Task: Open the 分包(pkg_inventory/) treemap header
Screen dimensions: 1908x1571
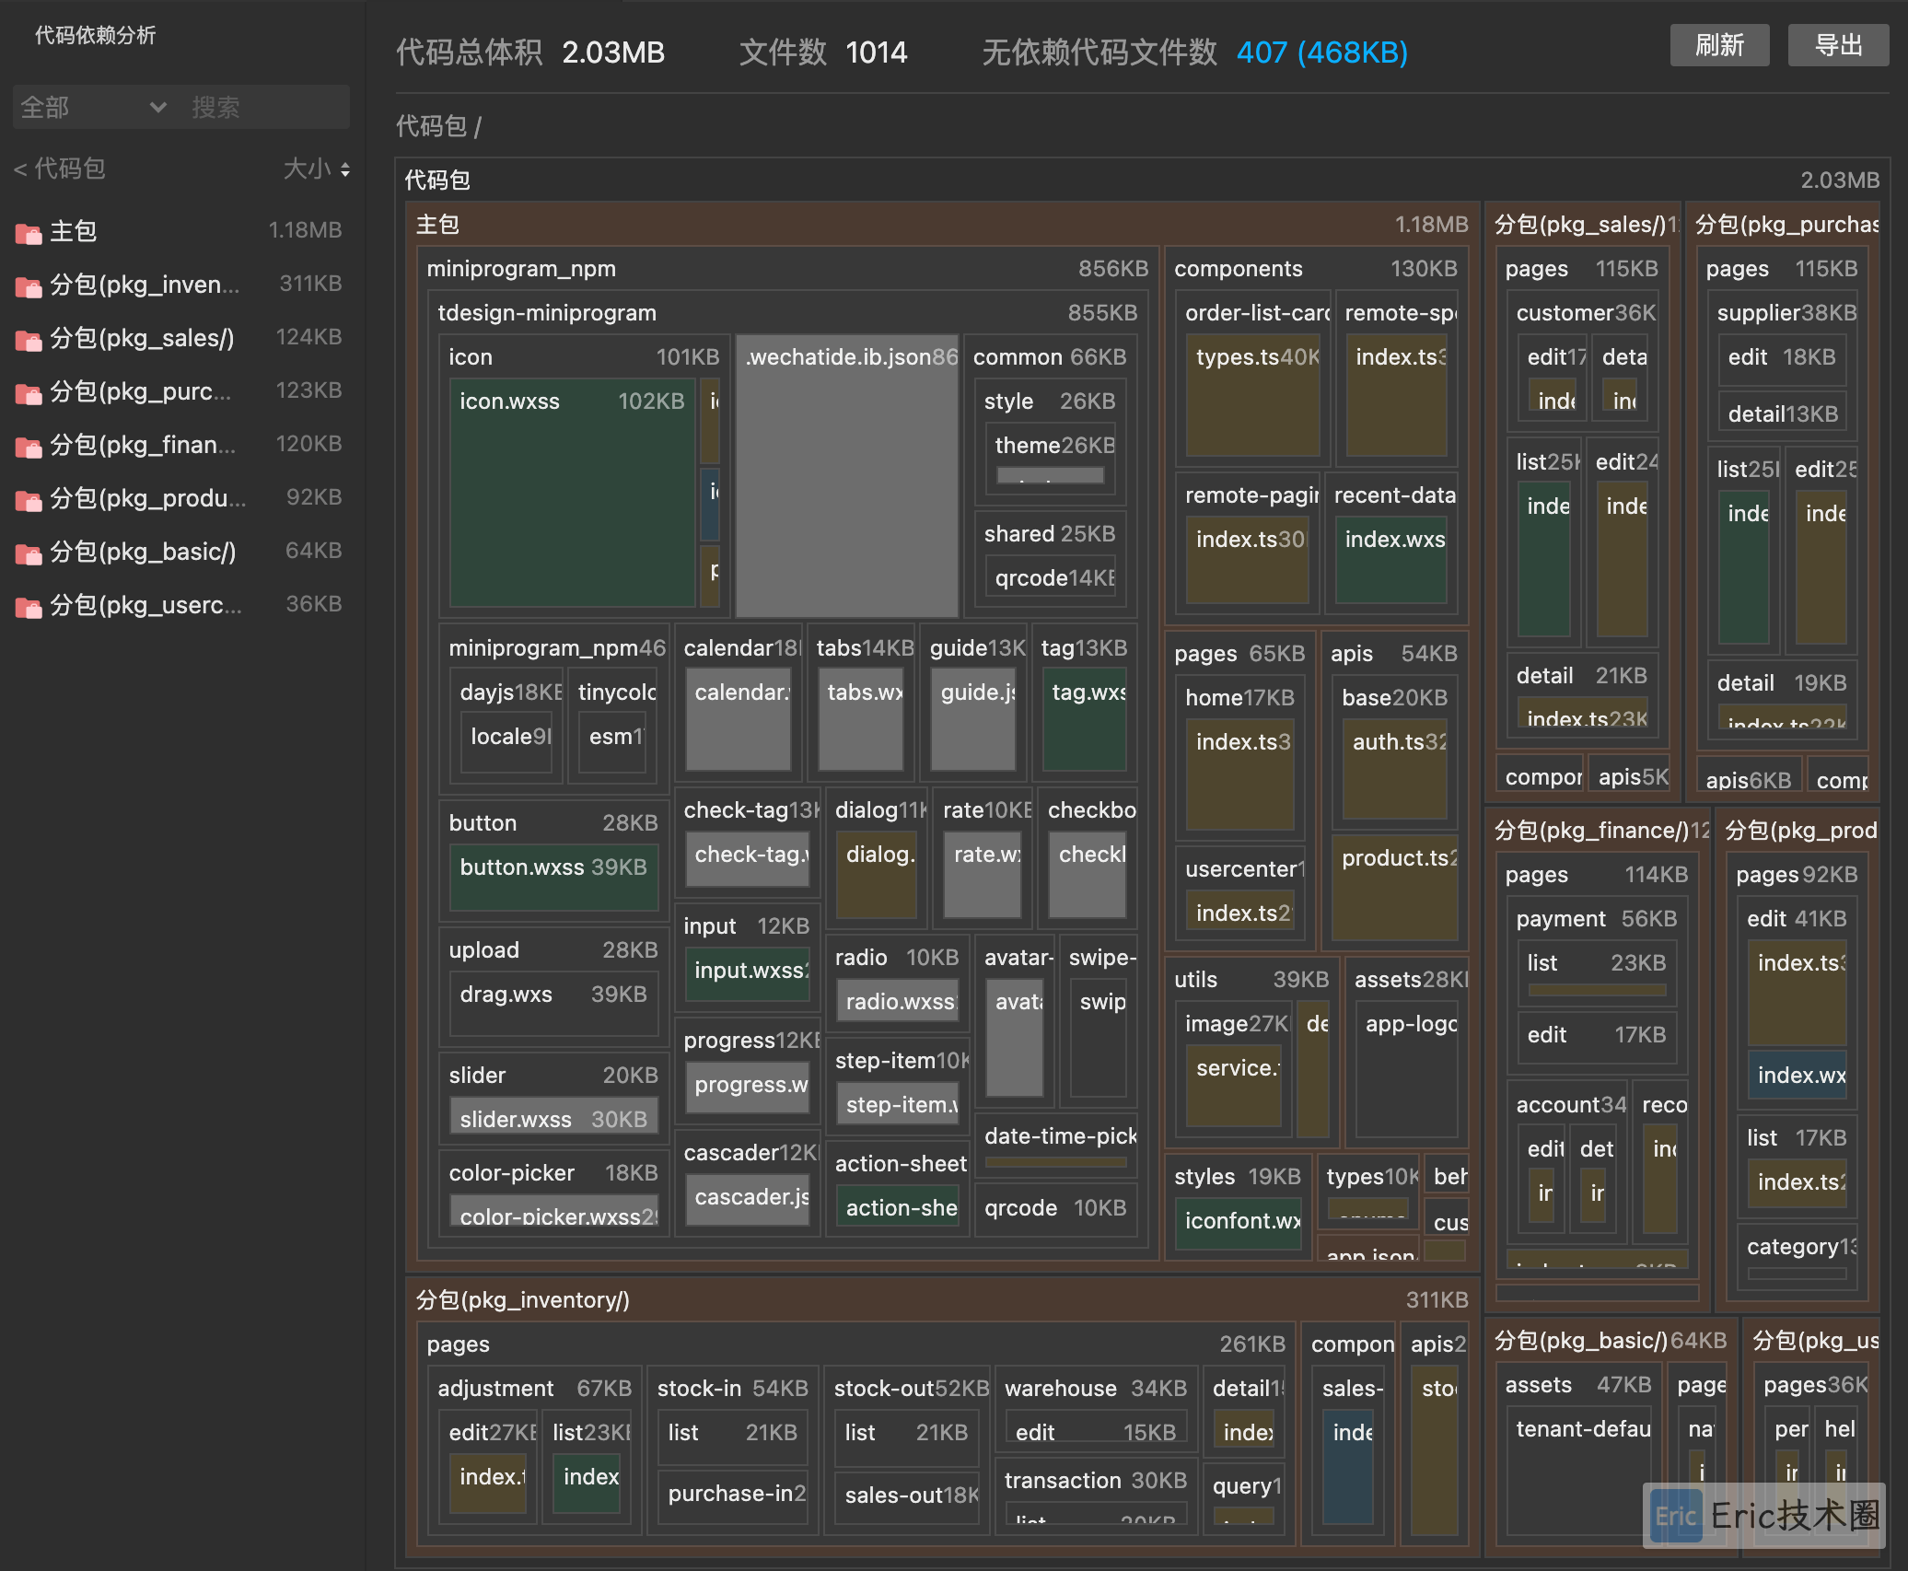Action: coord(523,1299)
